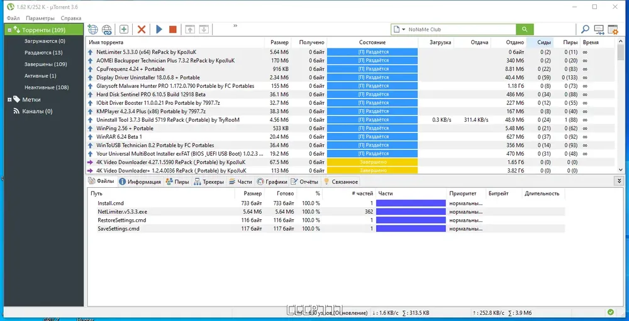This screenshot has height=321, width=629.
Task: Open the remote access monitor icon
Action: (x=599, y=30)
